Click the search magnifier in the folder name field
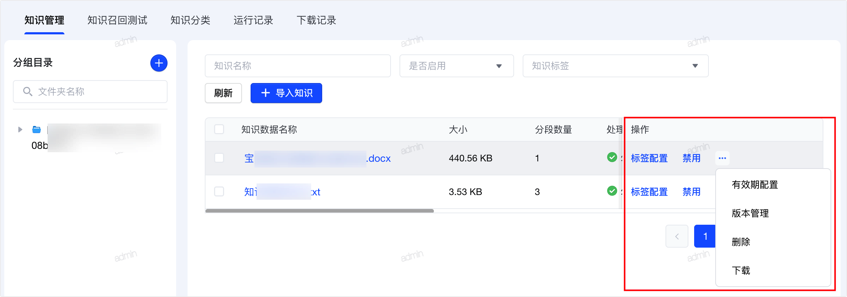 coord(28,92)
